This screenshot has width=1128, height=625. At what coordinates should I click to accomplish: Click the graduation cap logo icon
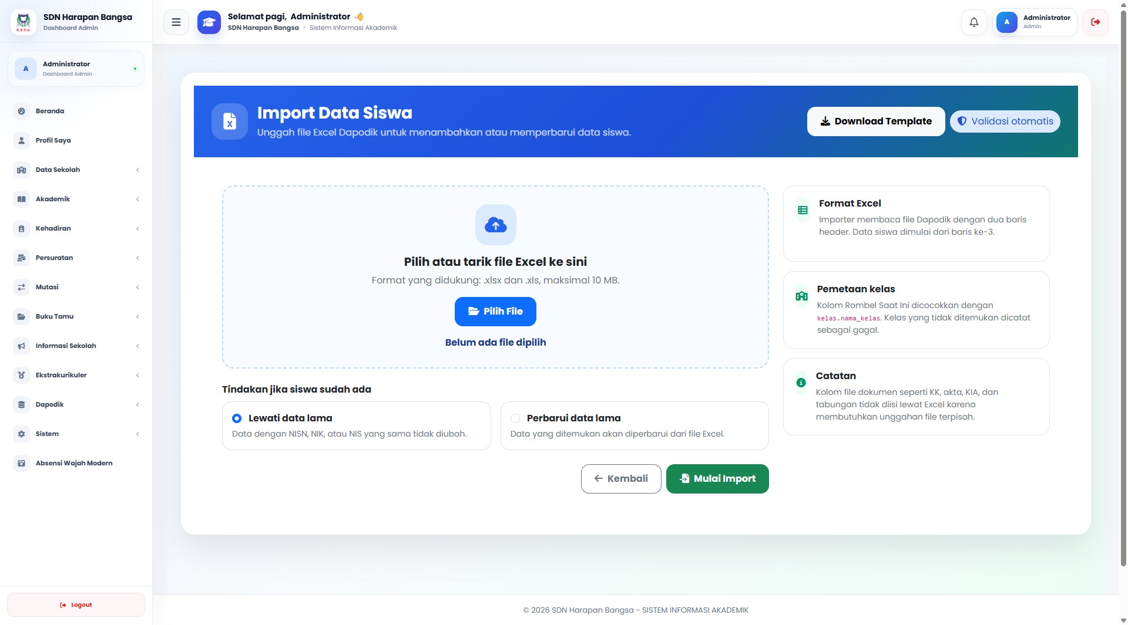pyautogui.click(x=209, y=22)
